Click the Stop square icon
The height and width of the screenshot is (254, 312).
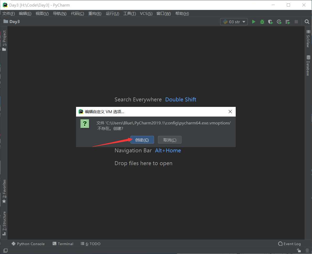(296, 22)
